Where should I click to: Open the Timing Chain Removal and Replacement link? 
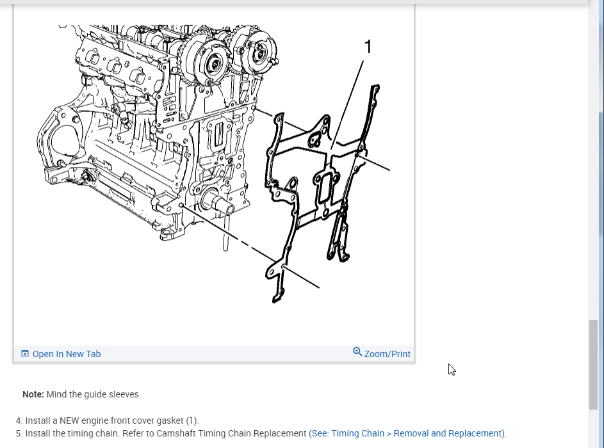click(x=406, y=433)
